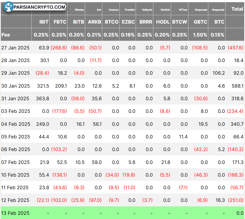Click the 171.3 total for 07 Feb
245x219 pixels.
coord(238,162)
